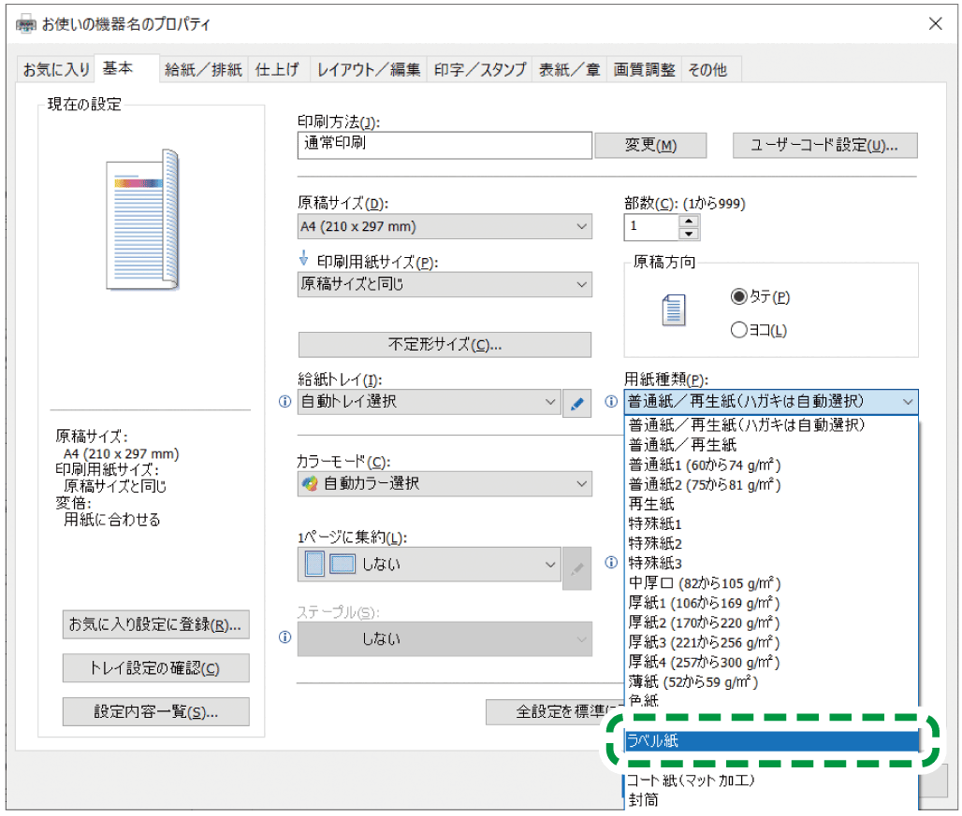
Task: Open the カラーモード dropdown
Action: tap(580, 483)
